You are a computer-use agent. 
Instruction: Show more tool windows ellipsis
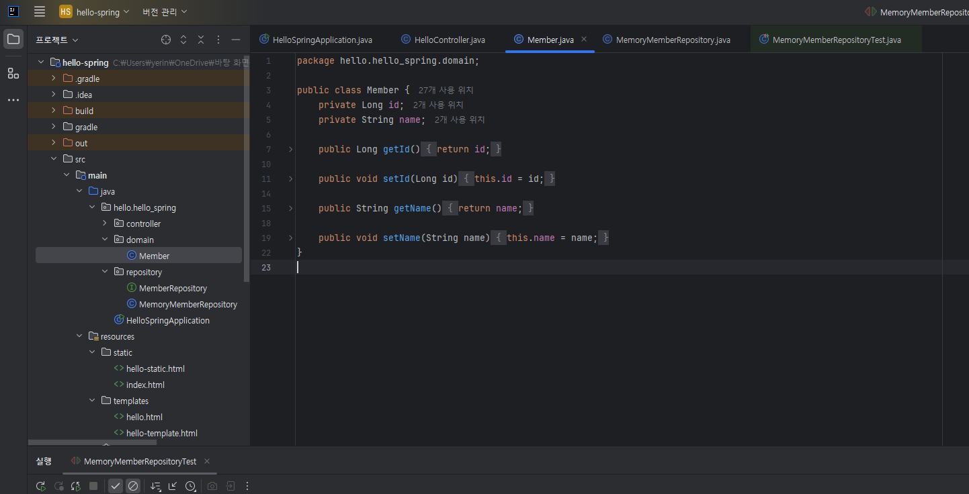pyautogui.click(x=13, y=100)
